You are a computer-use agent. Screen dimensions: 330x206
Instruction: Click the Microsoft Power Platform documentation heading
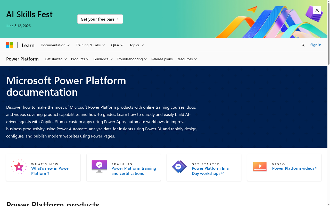pyautogui.click(x=66, y=86)
